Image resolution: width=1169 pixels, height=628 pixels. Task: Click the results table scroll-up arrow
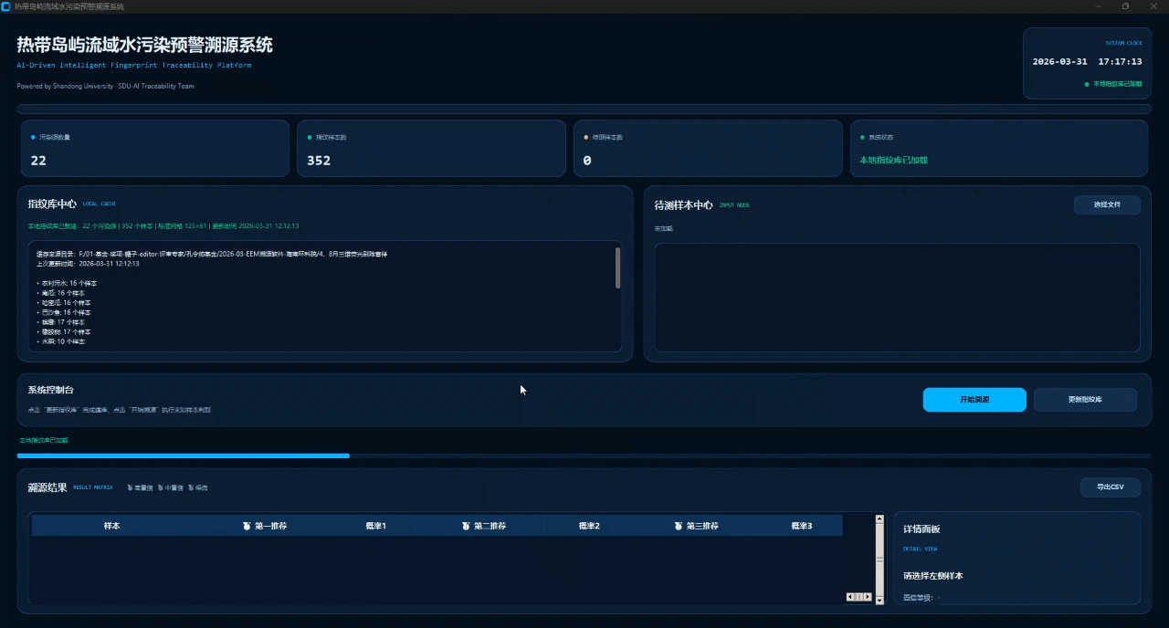click(x=879, y=519)
